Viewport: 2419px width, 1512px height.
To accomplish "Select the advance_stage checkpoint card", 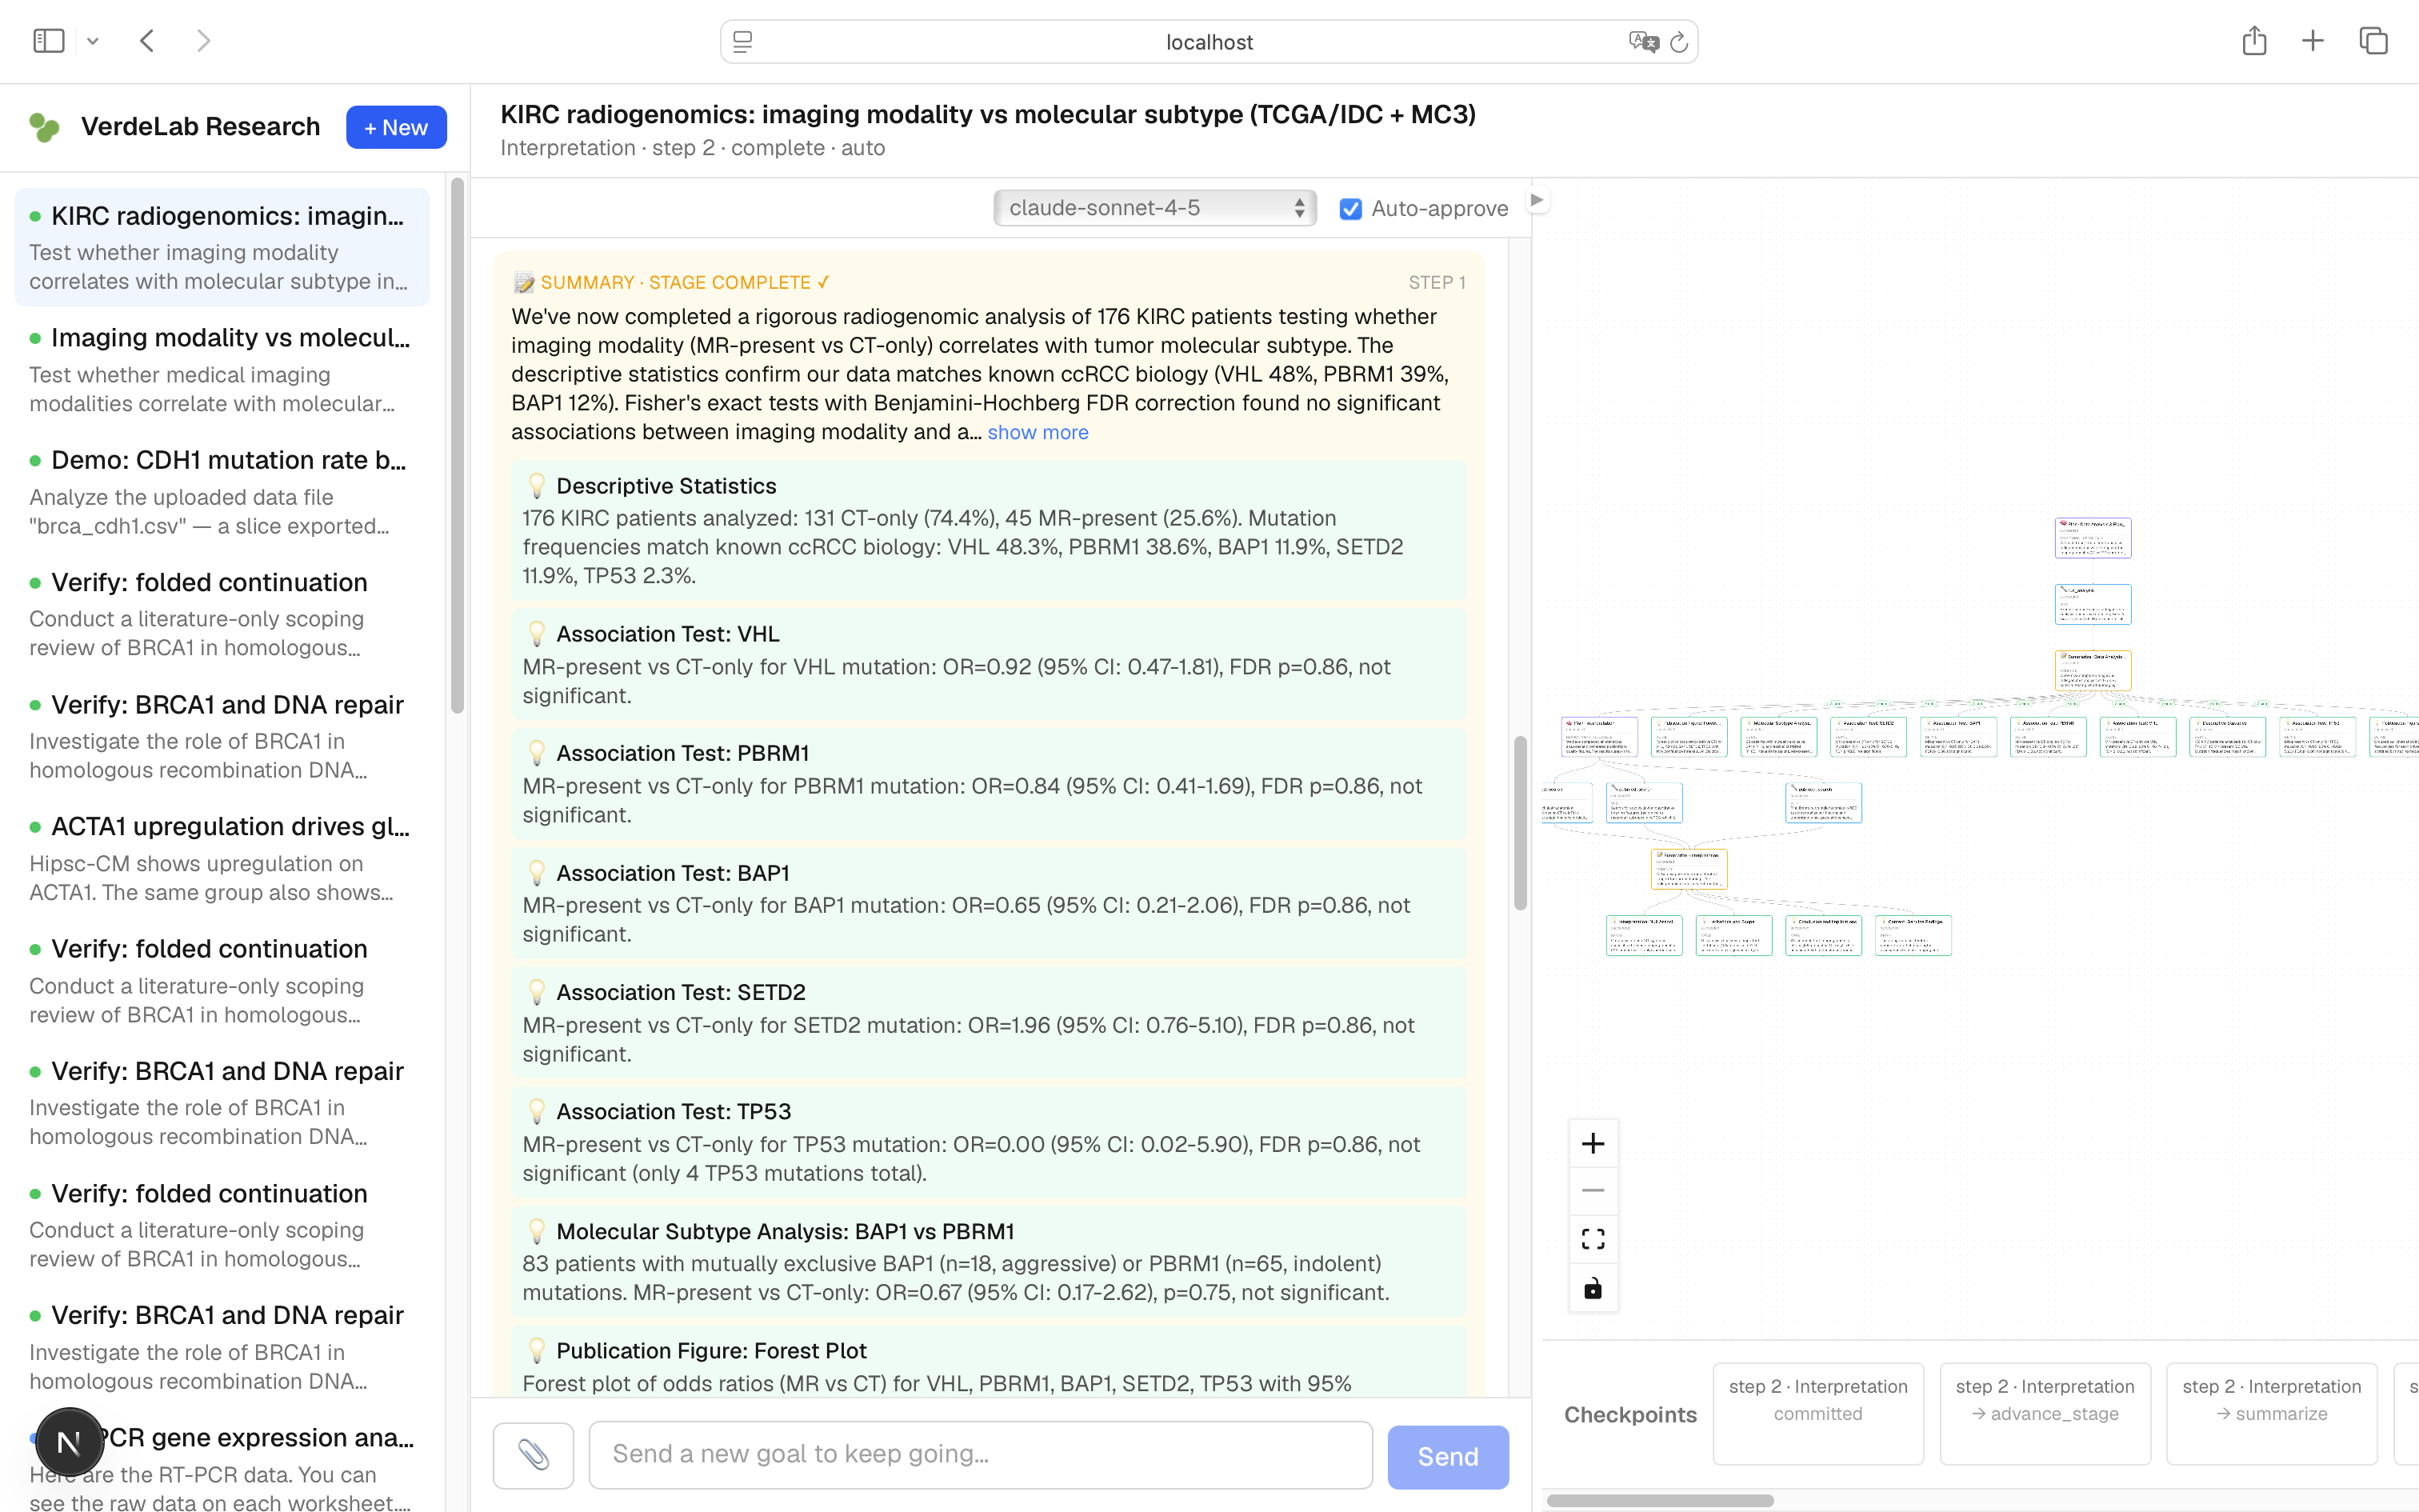I will (x=2045, y=1414).
